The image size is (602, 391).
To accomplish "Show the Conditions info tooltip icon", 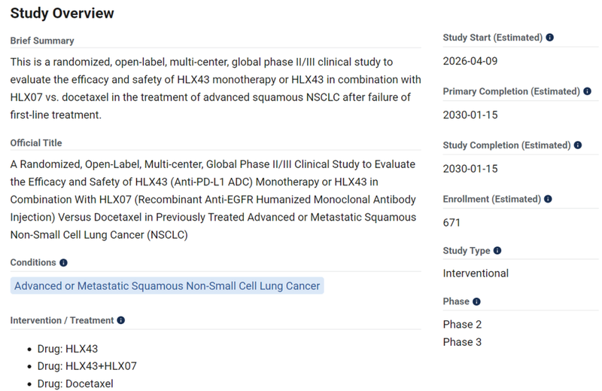I will pos(63,263).
